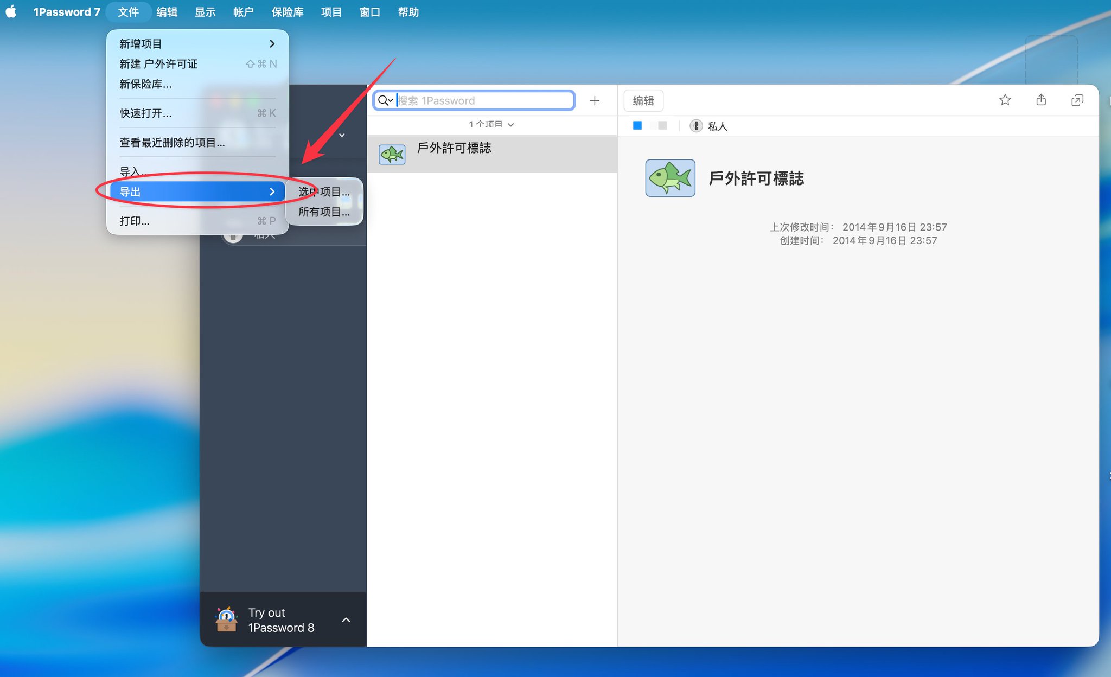Viewport: 1111px width, 677px height.
Task: Open the 窗口 menu
Action: click(370, 12)
